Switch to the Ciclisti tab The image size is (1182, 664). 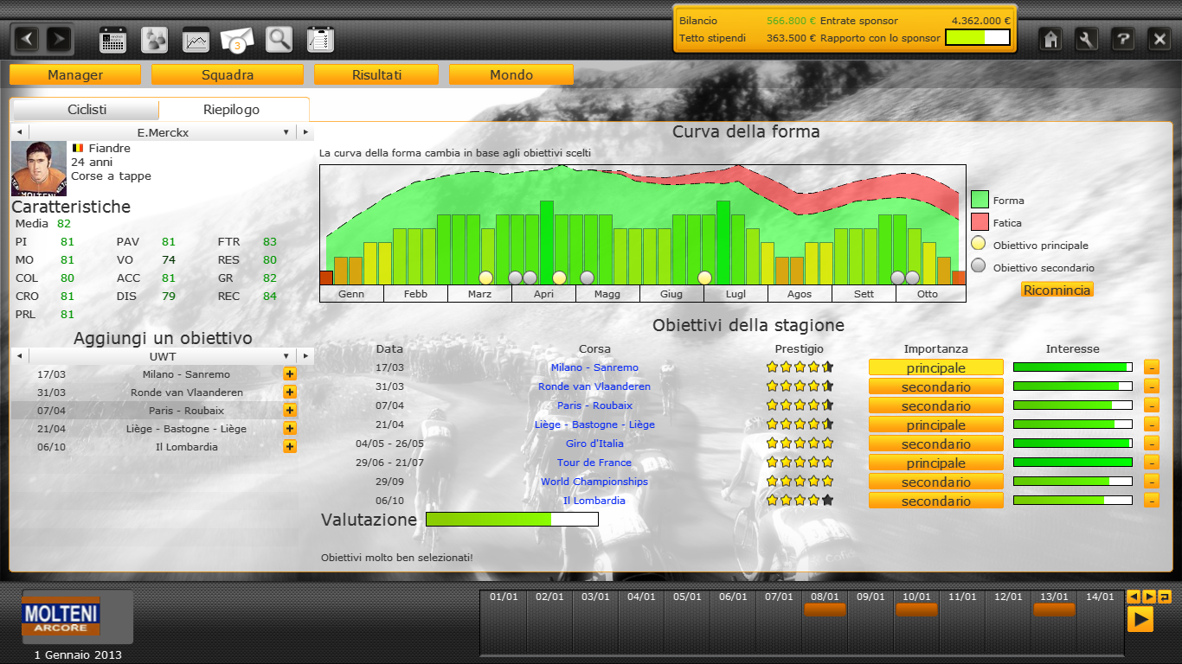(87, 110)
